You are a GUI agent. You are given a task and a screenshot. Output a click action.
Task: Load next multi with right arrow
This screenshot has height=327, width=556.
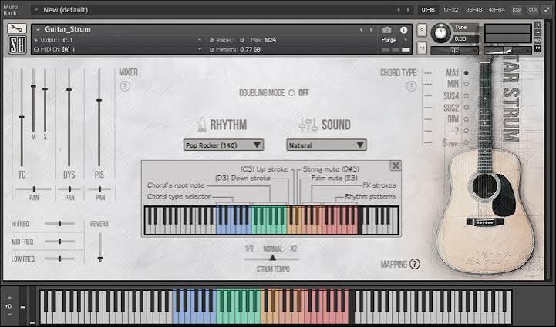tap(408, 10)
